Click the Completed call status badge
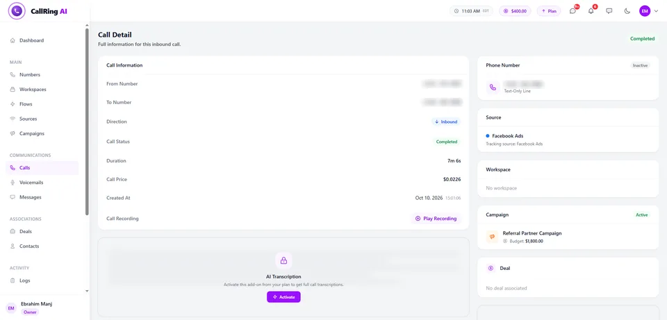 [x=447, y=142]
